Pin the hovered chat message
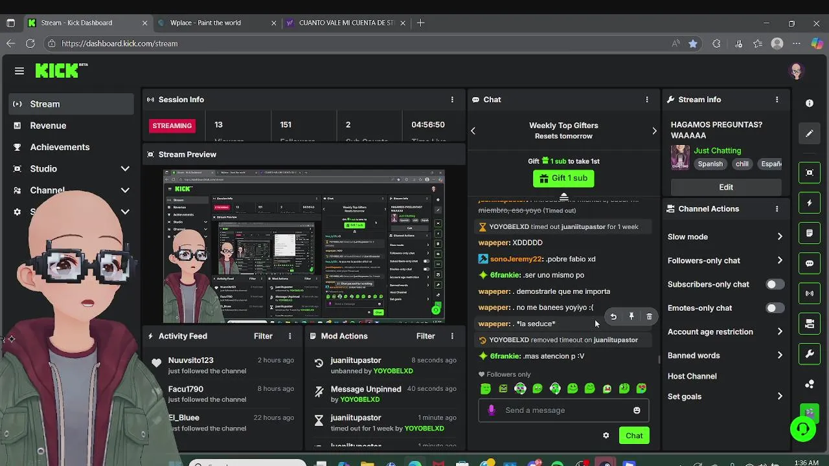Image resolution: width=829 pixels, height=466 pixels. (631, 316)
